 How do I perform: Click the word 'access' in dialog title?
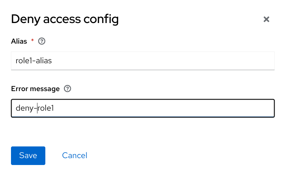60,19
